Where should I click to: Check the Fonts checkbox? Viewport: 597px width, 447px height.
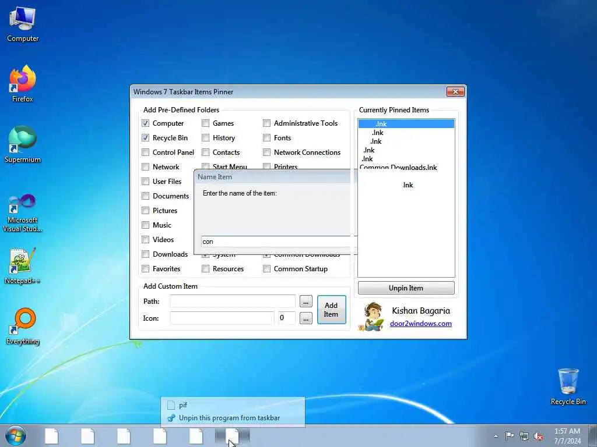(x=267, y=137)
